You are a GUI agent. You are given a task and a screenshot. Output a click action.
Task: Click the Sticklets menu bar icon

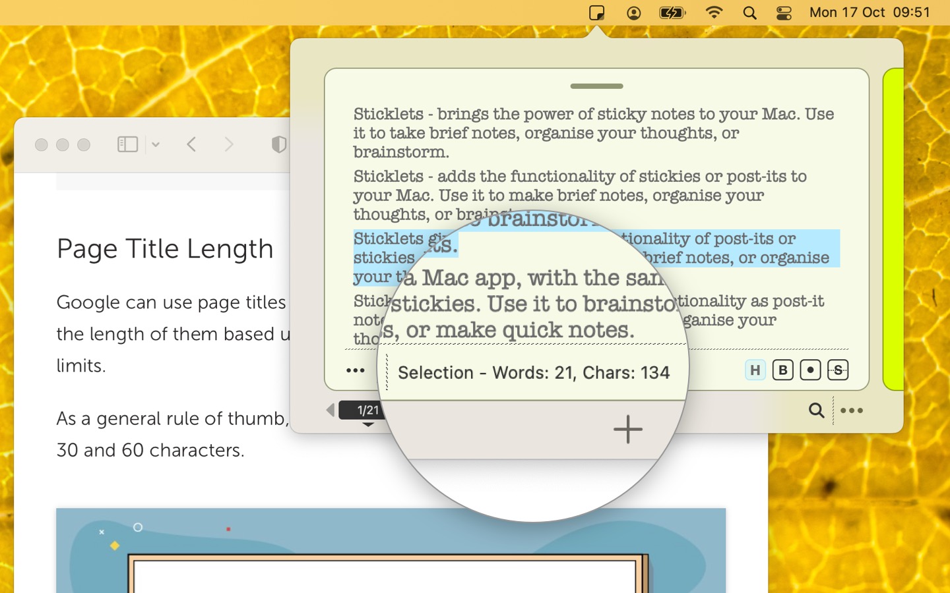(596, 13)
